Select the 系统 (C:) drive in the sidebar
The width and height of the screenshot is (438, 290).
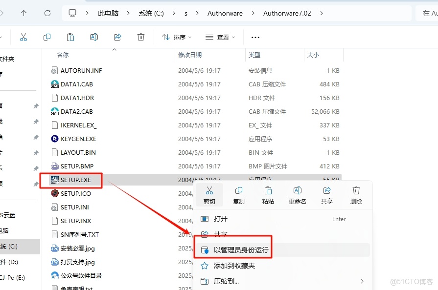(x=15, y=247)
